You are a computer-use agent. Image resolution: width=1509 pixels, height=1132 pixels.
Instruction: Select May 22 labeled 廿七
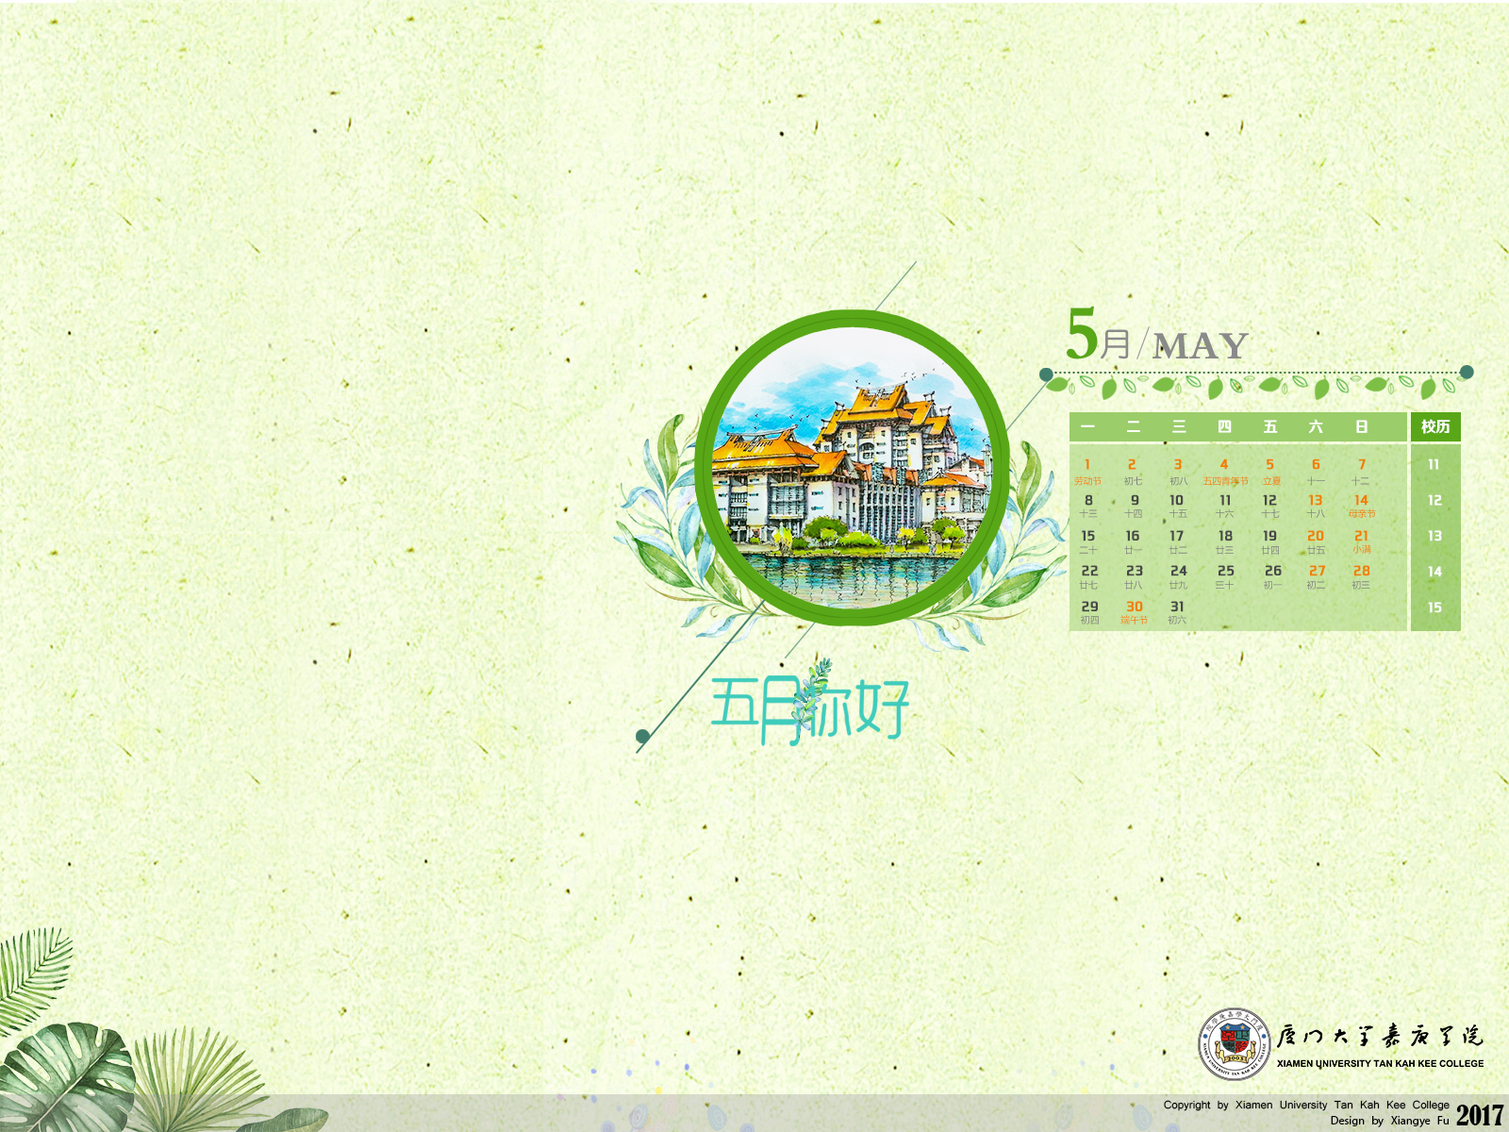[x=1089, y=577]
